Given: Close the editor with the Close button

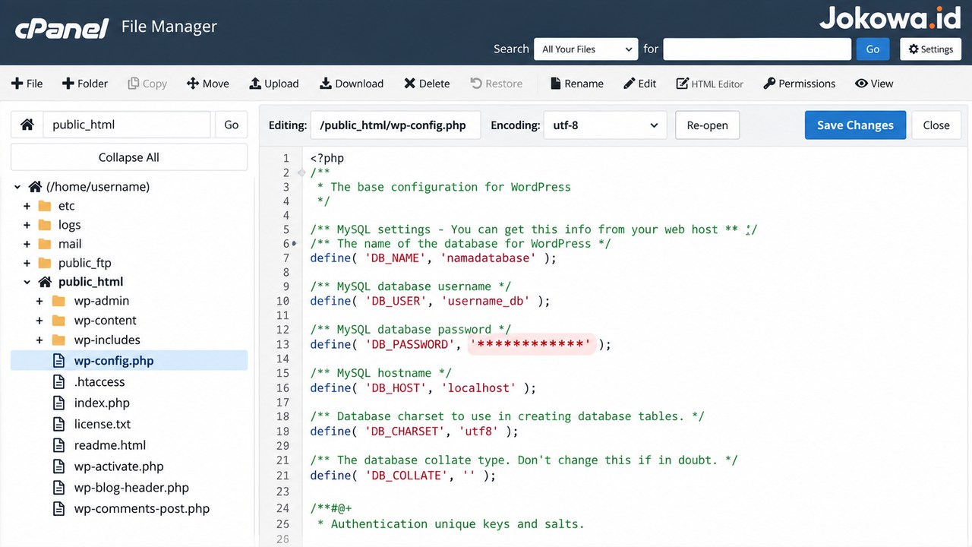Looking at the screenshot, I should point(936,125).
